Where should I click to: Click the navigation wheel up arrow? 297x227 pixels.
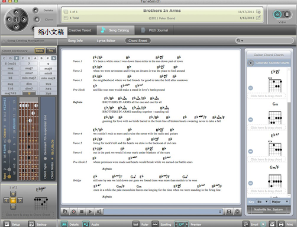(x=16, y=12)
